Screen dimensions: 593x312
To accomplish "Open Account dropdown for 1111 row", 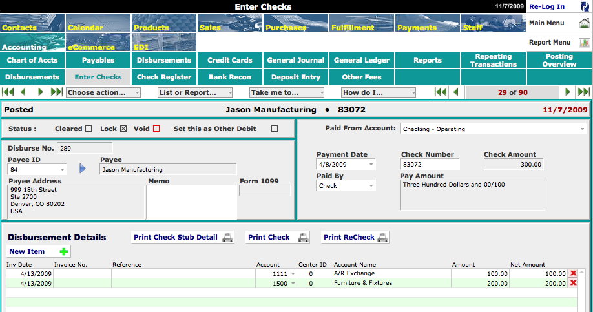I will (293, 273).
